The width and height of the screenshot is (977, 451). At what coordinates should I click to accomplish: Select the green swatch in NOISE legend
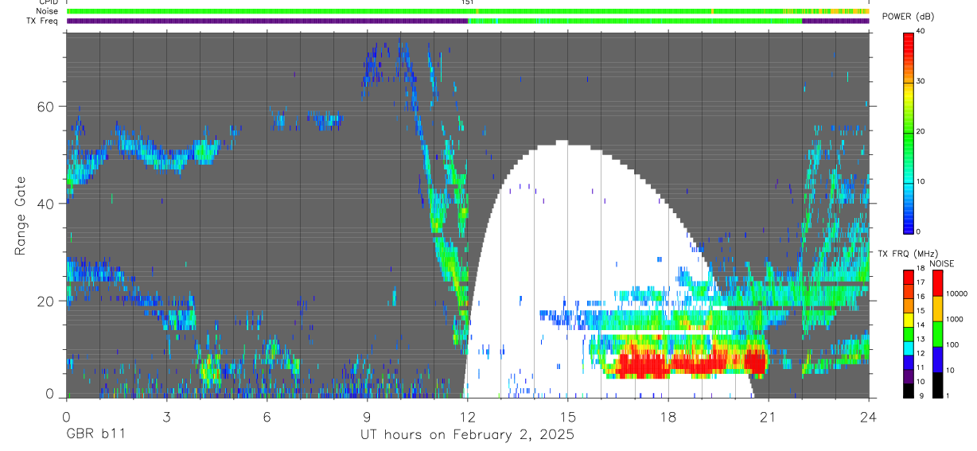coord(938,334)
